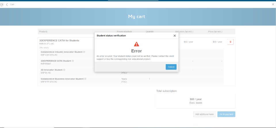Go back using the Cart chevron

coord(7,5)
